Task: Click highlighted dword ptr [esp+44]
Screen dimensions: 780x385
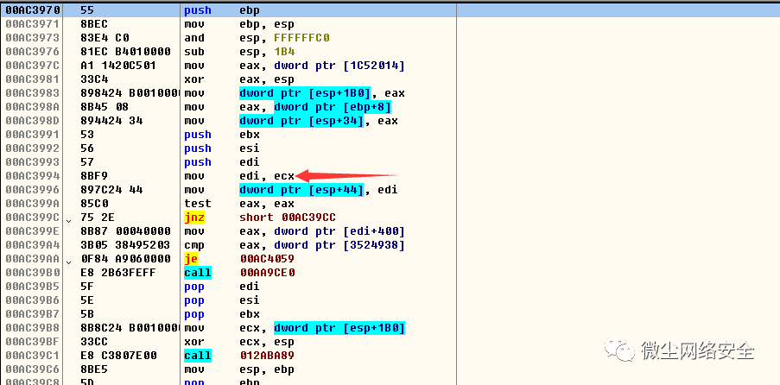Action: (301, 190)
